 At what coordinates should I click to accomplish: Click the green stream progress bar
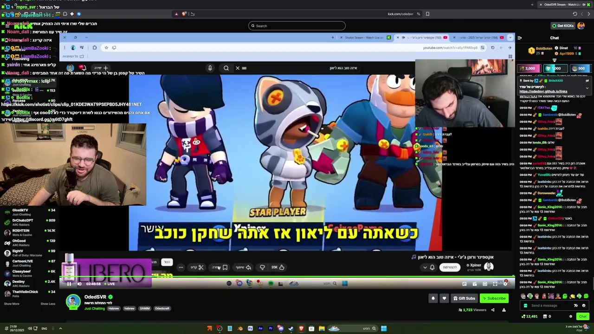(x=288, y=276)
